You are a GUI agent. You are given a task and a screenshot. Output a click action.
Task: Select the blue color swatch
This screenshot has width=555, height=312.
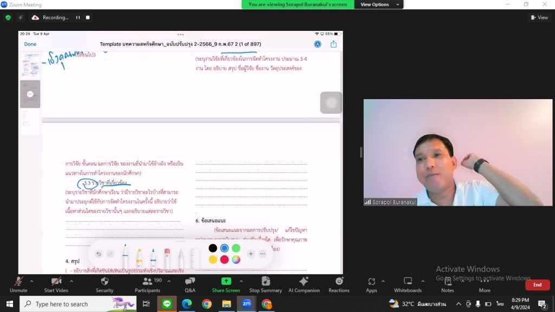point(224,248)
